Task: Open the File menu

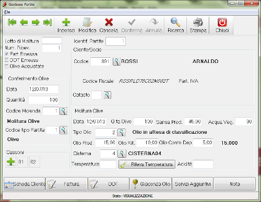Action: pyautogui.click(x=7, y=12)
